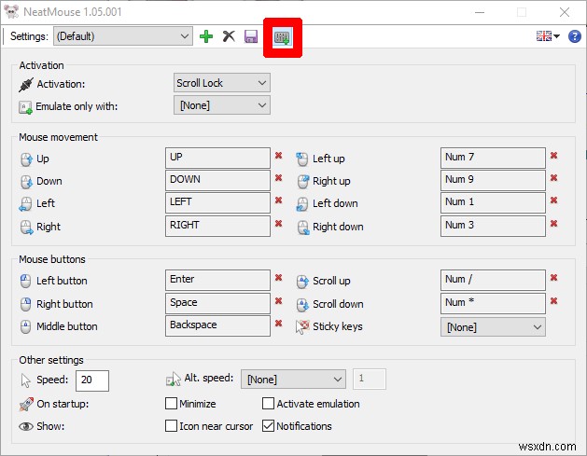Viewport: 587px width, 456px height.
Task: Clear the Num 7 binding for Left up
Action: tap(553, 157)
